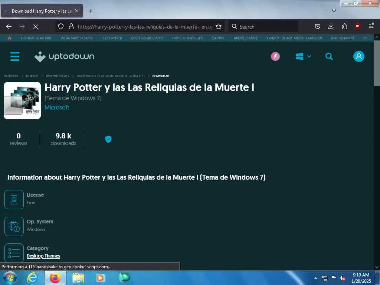380x285 pixels.
Task: Open the Action Center flag icon
Action: tap(334, 278)
